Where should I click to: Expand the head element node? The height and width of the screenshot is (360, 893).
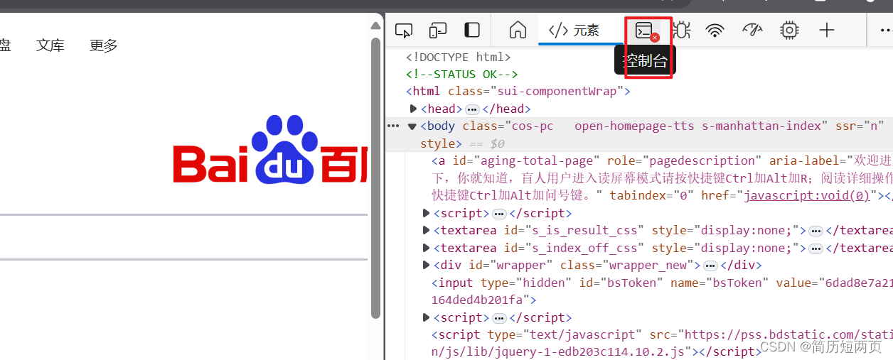(x=414, y=109)
